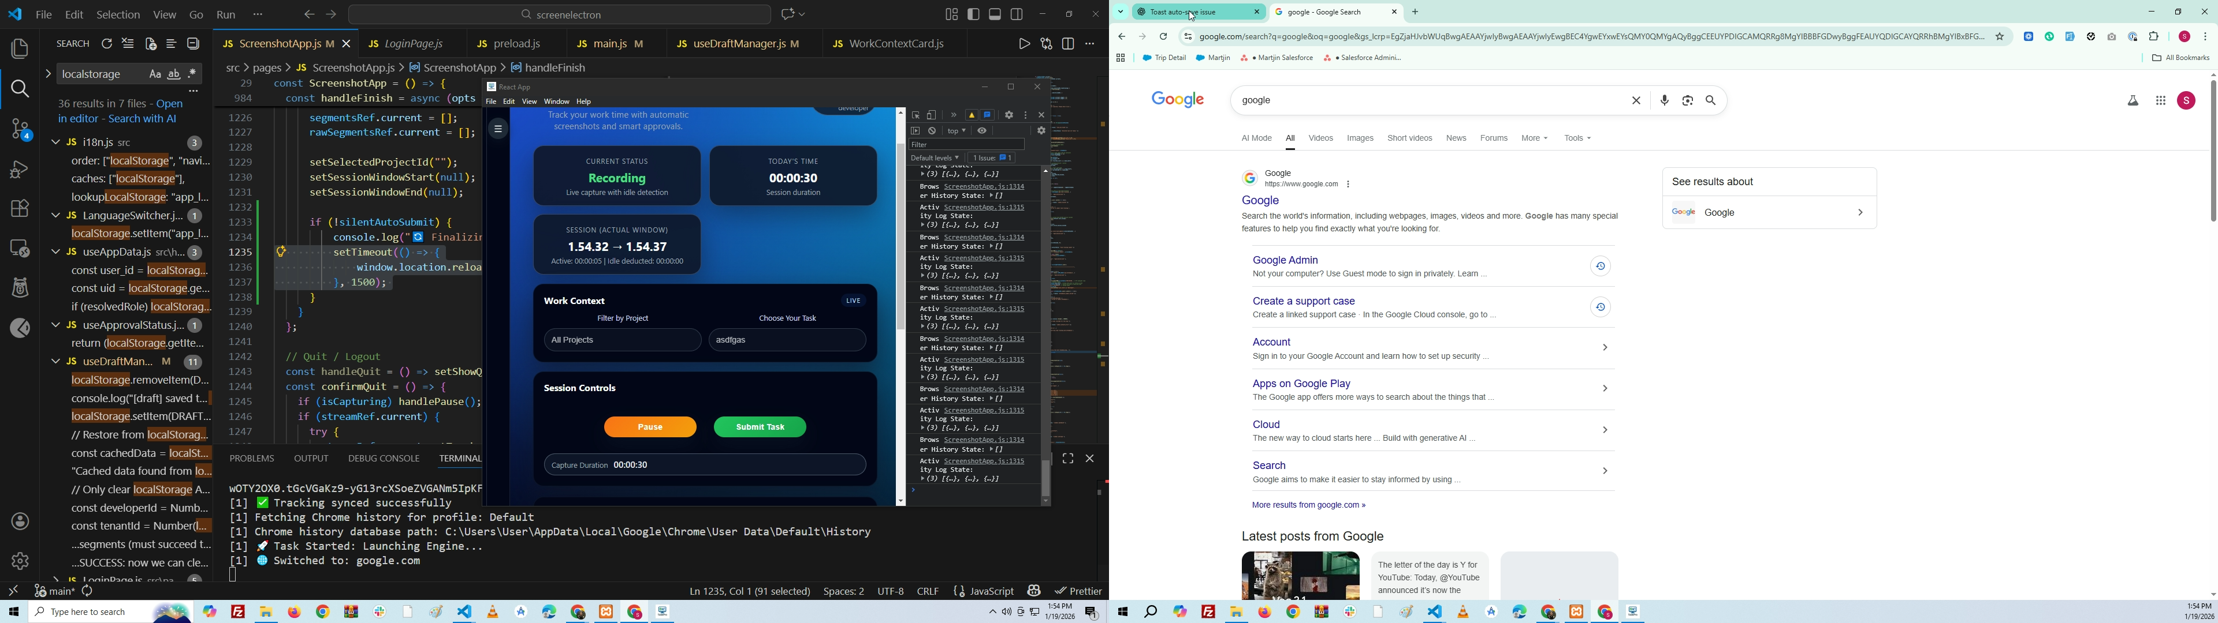Click green Submit Task button

(x=760, y=427)
